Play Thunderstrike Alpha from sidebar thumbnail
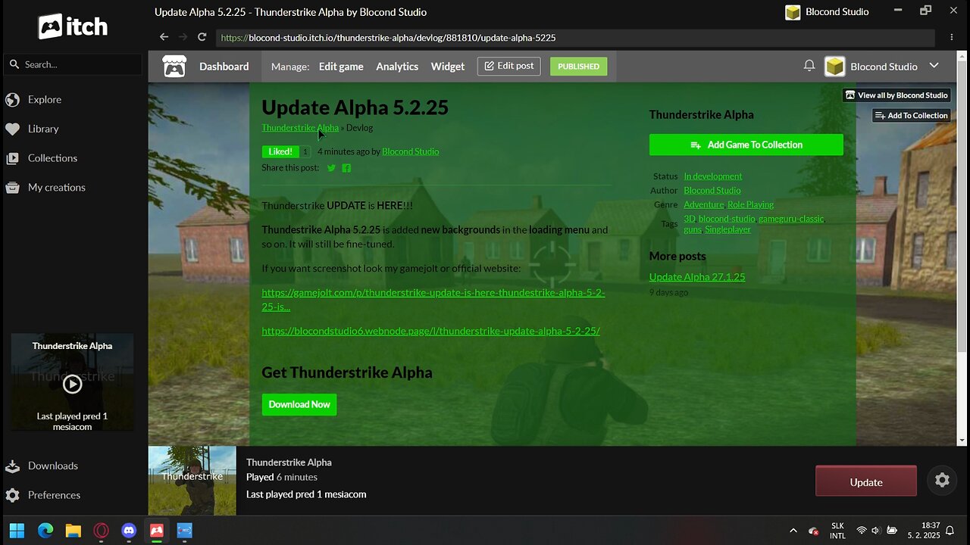970x545 pixels. [72, 384]
